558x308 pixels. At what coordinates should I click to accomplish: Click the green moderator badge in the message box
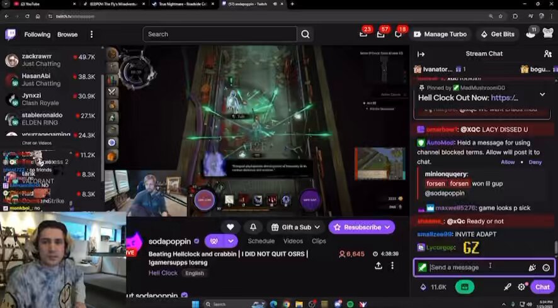[x=422, y=268]
